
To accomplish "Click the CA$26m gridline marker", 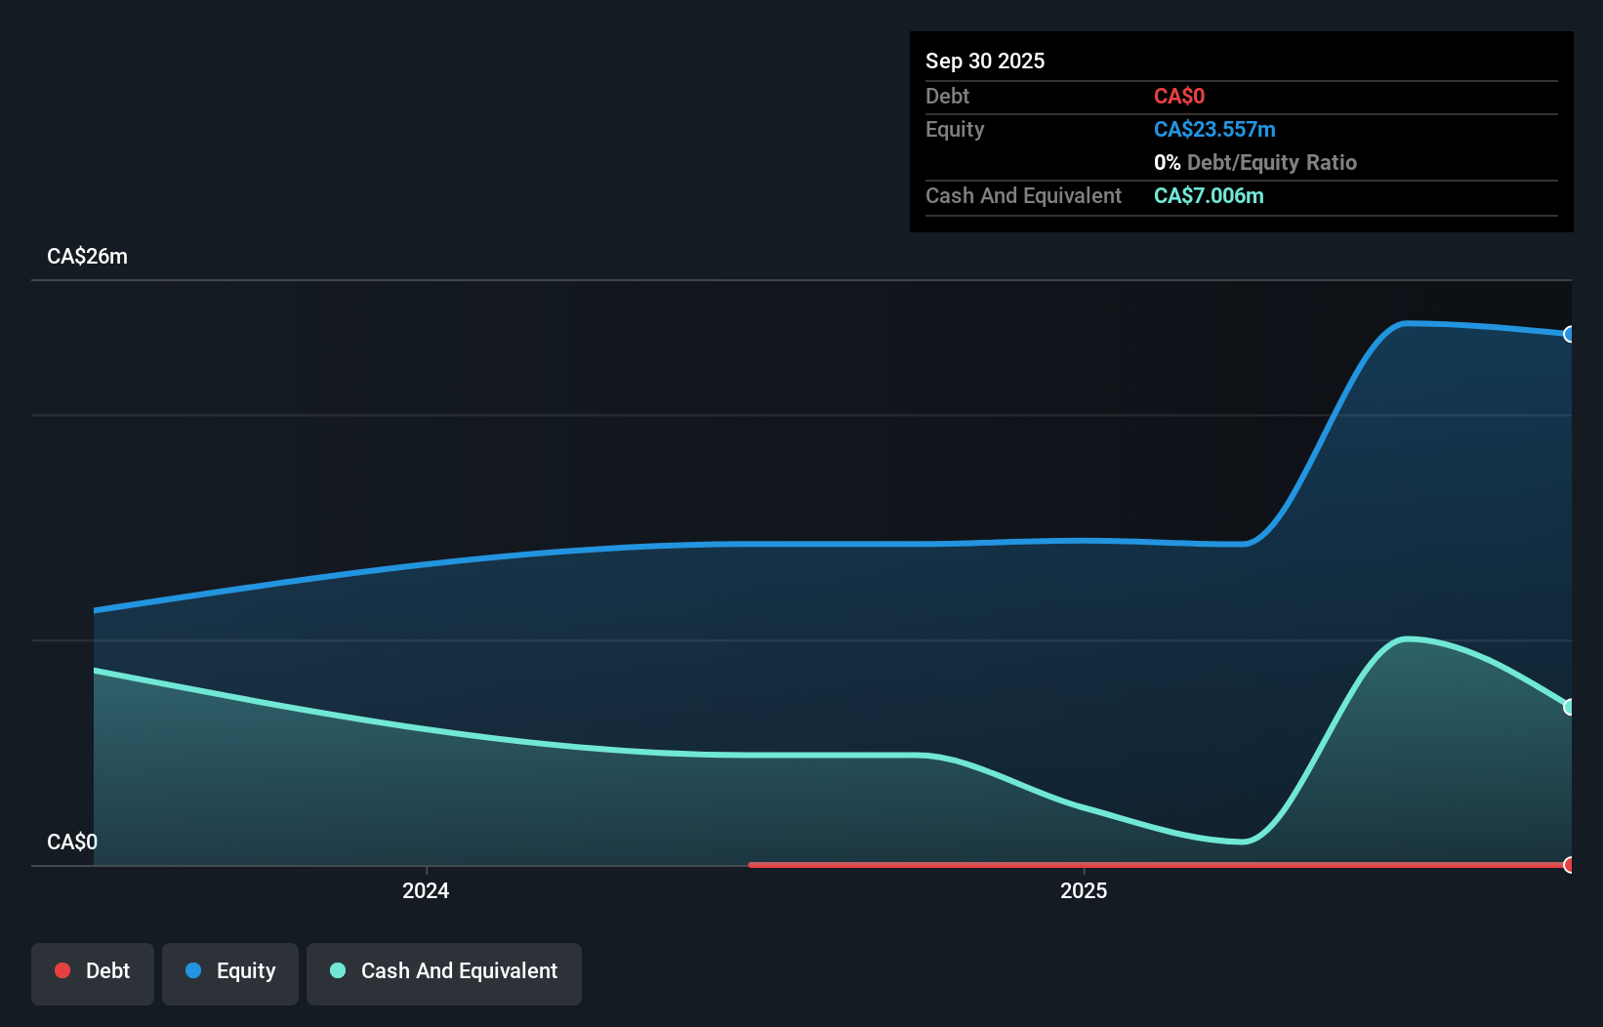I will click(87, 256).
